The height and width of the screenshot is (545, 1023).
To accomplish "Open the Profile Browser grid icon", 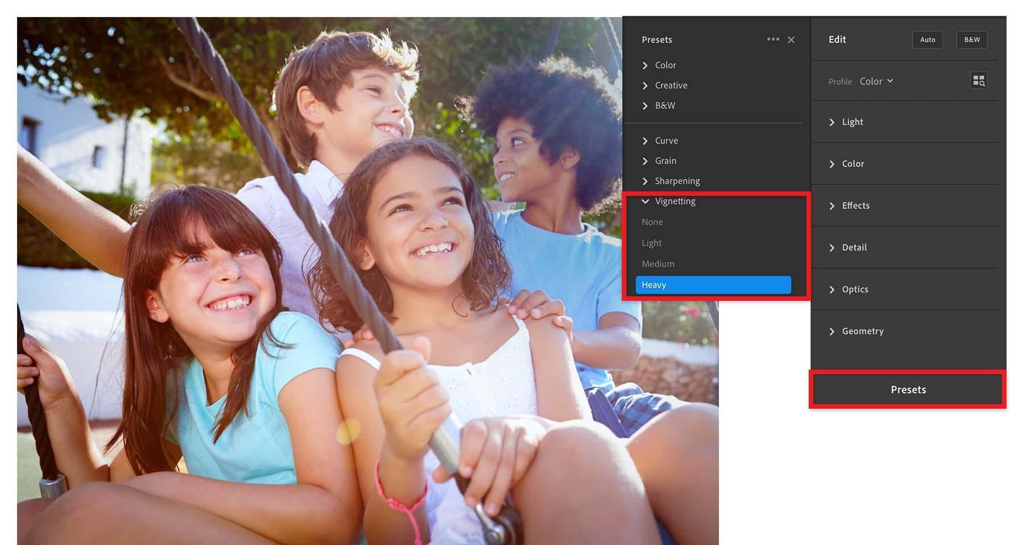I will pyautogui.click(x=979, y=81).
